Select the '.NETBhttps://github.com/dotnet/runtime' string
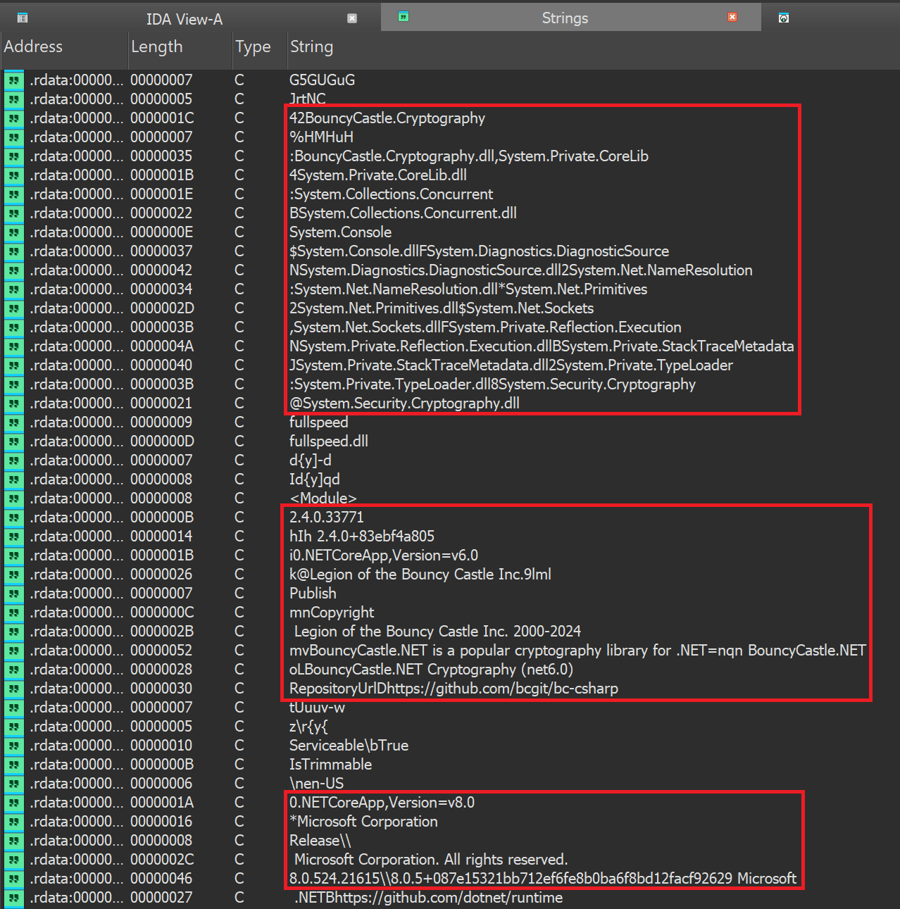The width and height of the screenshot is (900, 909). click(x=428, y=898)
